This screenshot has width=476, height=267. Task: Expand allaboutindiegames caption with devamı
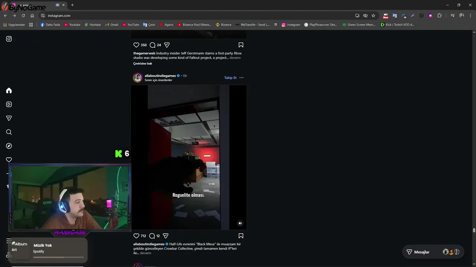145,253
